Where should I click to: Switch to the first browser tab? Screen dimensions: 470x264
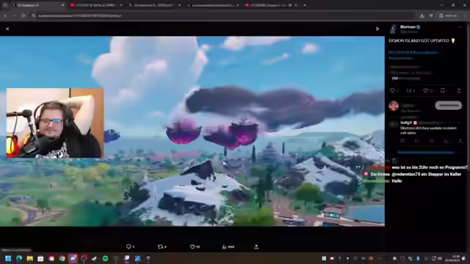37,5
